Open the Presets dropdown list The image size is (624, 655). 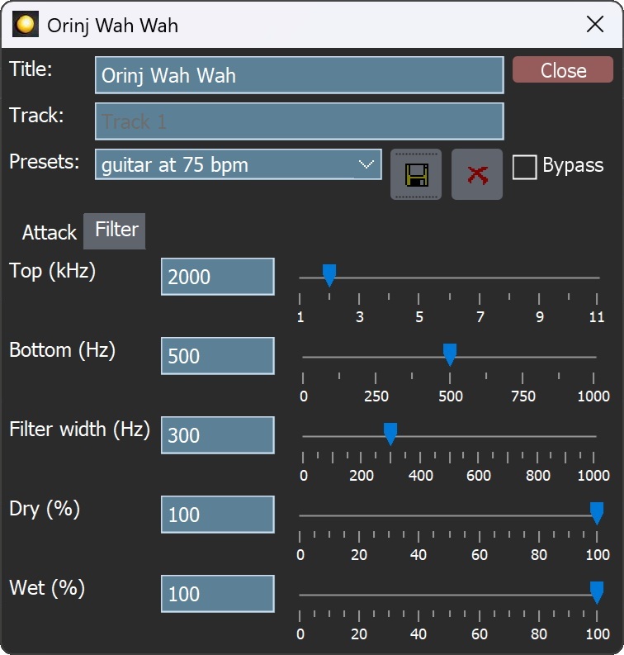[x=366, y=164]
